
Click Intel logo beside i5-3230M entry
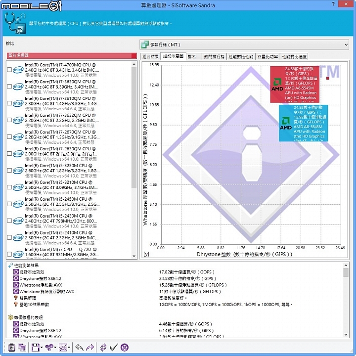[18, 171]
